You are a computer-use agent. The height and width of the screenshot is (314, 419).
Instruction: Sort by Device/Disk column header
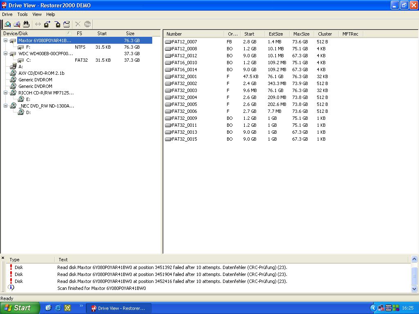pyautogui.click(x=37, y=34)
